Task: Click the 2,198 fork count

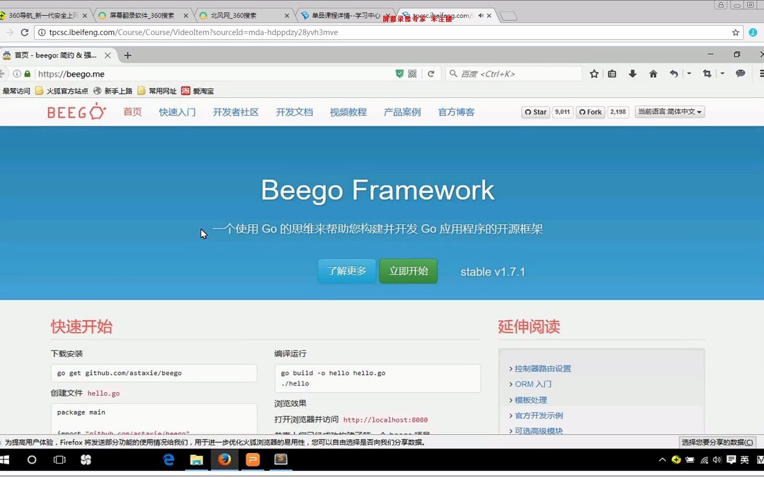Action: click(x=618, y=112)
